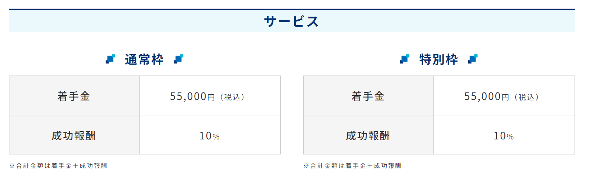The image size is (590, 180).
Task: Select 成功報酬 cell in 特別枠 table
Action: (369, 135)
